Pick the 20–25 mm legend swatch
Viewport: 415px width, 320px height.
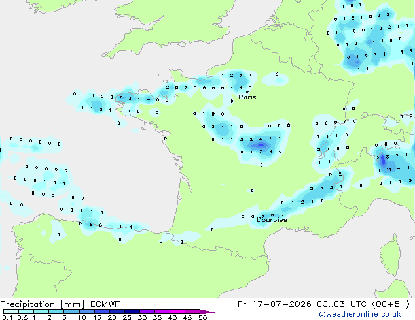(117, 312)
